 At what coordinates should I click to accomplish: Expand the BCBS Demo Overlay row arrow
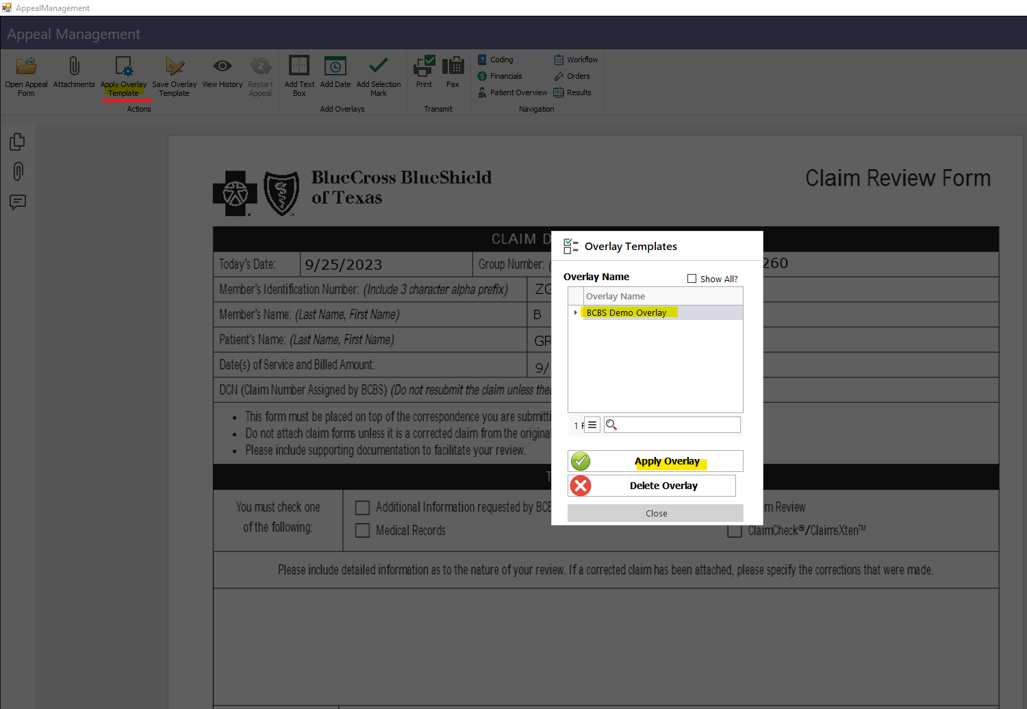click(576, 312)
